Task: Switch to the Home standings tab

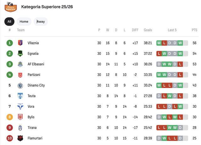Action: coord(24,22)
